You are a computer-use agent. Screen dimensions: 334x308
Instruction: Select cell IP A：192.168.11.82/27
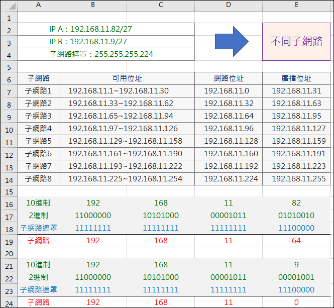pos(106,29)
